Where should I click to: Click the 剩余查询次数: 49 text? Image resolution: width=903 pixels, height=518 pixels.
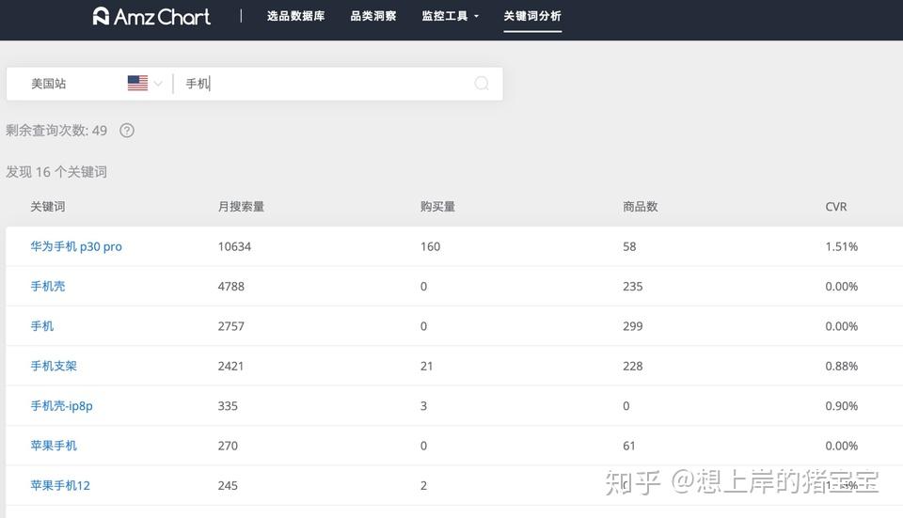[x=56, y=131]
